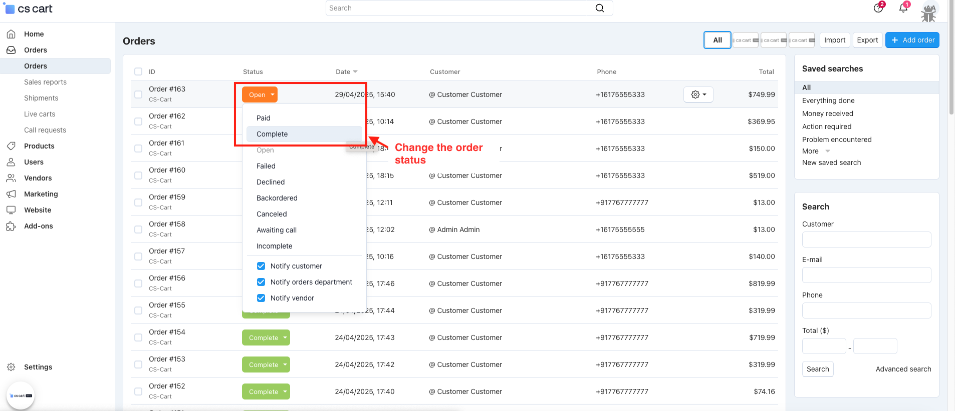Open Complete status dropdown for Order #152
The image size is (955, 411).
pyautogui.click(x=266, y=391)
